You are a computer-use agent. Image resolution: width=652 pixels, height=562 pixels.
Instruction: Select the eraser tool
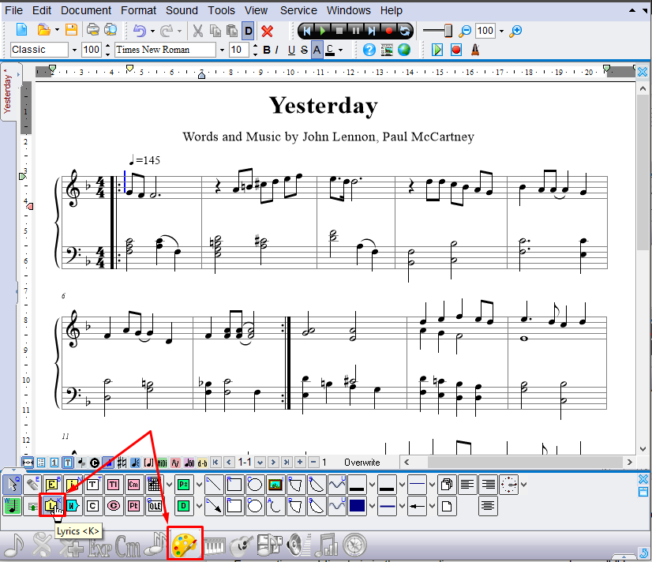tap(32, 485)
